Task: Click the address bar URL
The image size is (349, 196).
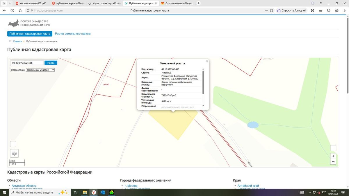Action: coord(47,10)
